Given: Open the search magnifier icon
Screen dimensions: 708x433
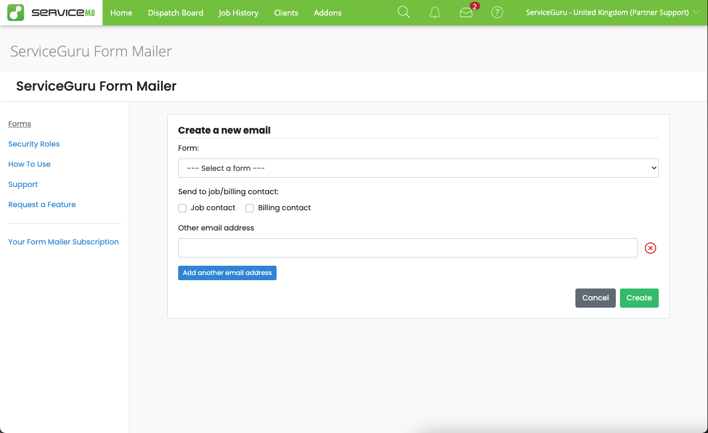Looking at the screenshot, I should tap(403, 12).
